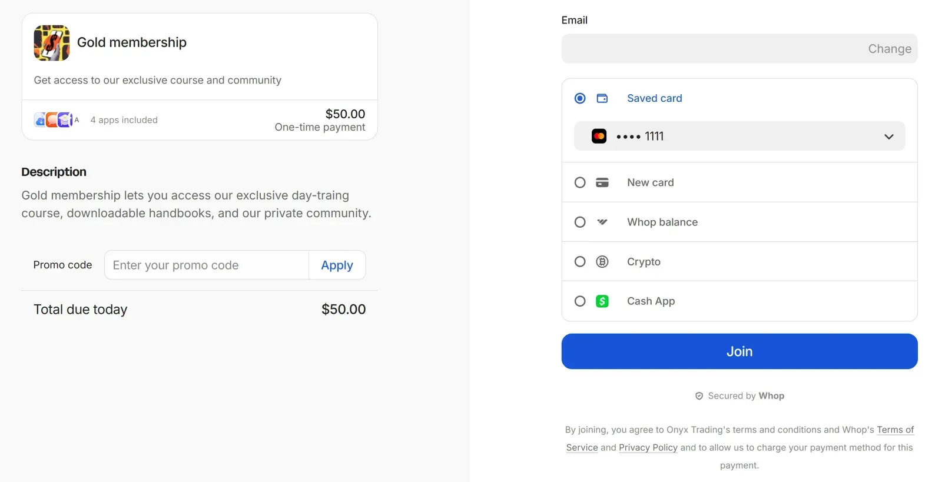
Task: Click Change next to the email field
Action: [889, 49]
